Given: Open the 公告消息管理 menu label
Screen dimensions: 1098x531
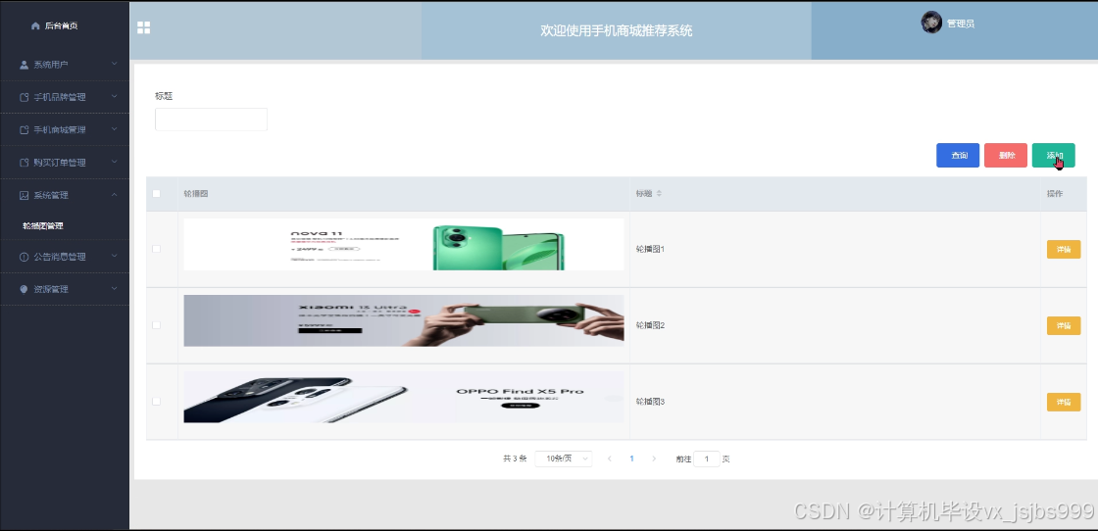Looking at the screenshot, I should coord(60,257).
